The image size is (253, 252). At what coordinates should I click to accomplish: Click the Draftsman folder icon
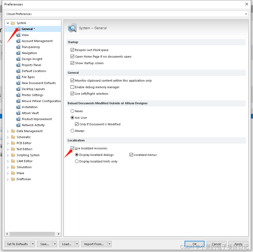13,179
